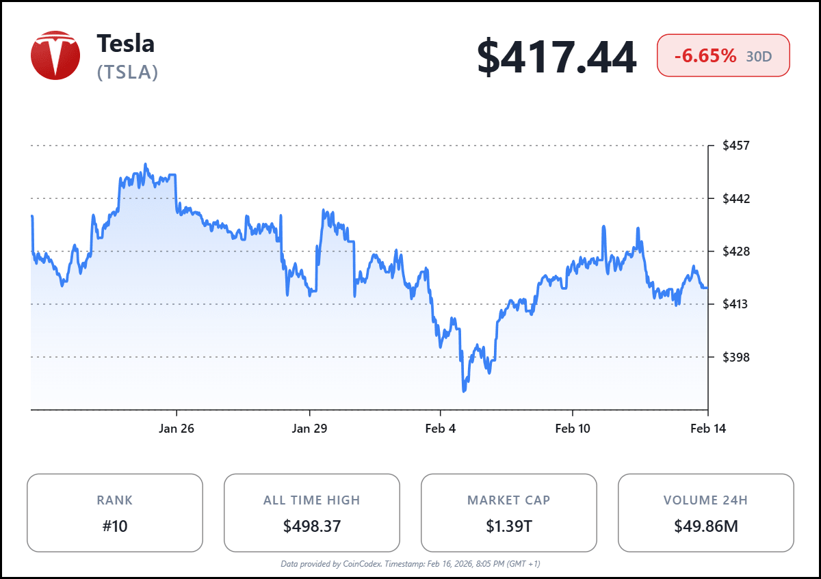Click the $457 price axis label
Viewport: 821px width, 579px height.
click(x=736, y=146)
